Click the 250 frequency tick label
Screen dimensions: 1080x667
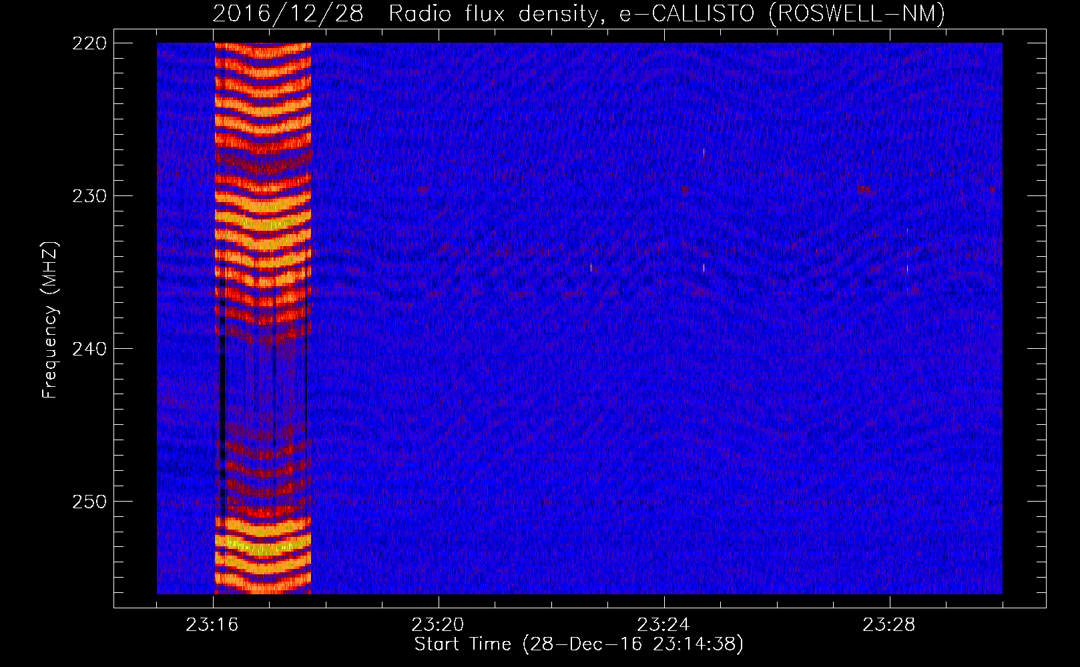point(89,502)
